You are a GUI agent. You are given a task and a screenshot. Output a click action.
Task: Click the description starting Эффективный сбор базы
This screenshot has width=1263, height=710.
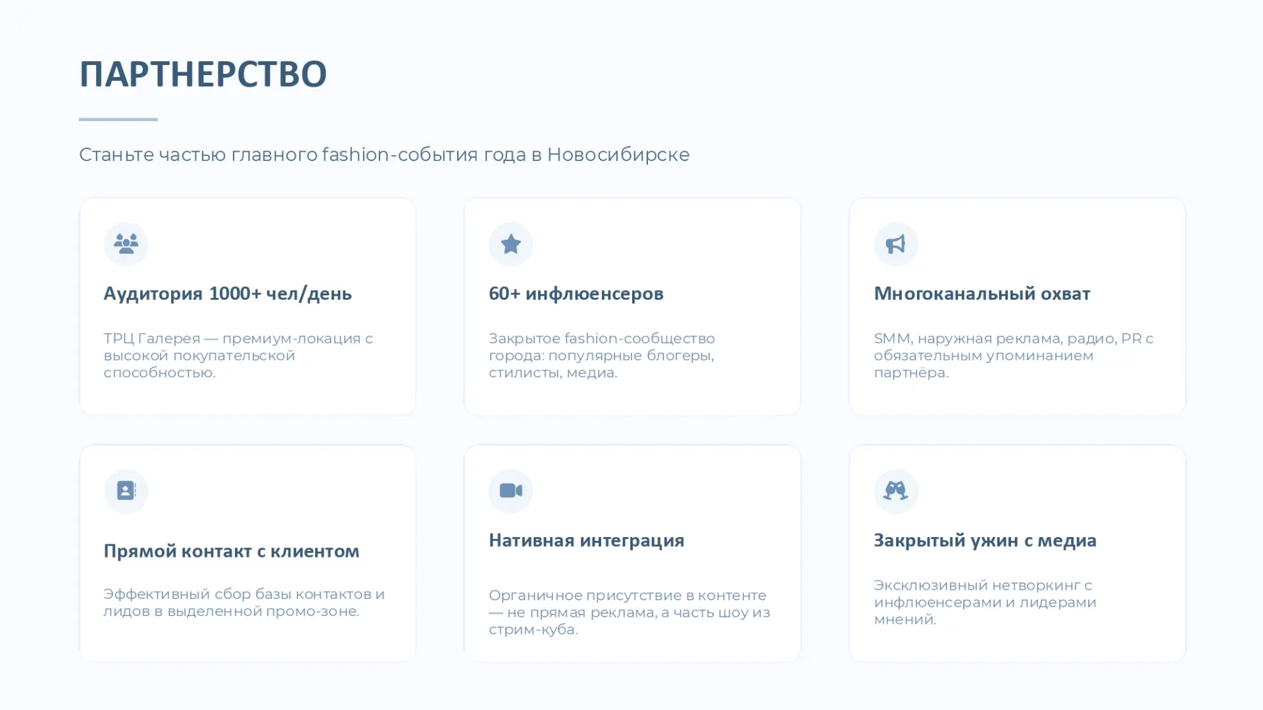pos(244,602)
